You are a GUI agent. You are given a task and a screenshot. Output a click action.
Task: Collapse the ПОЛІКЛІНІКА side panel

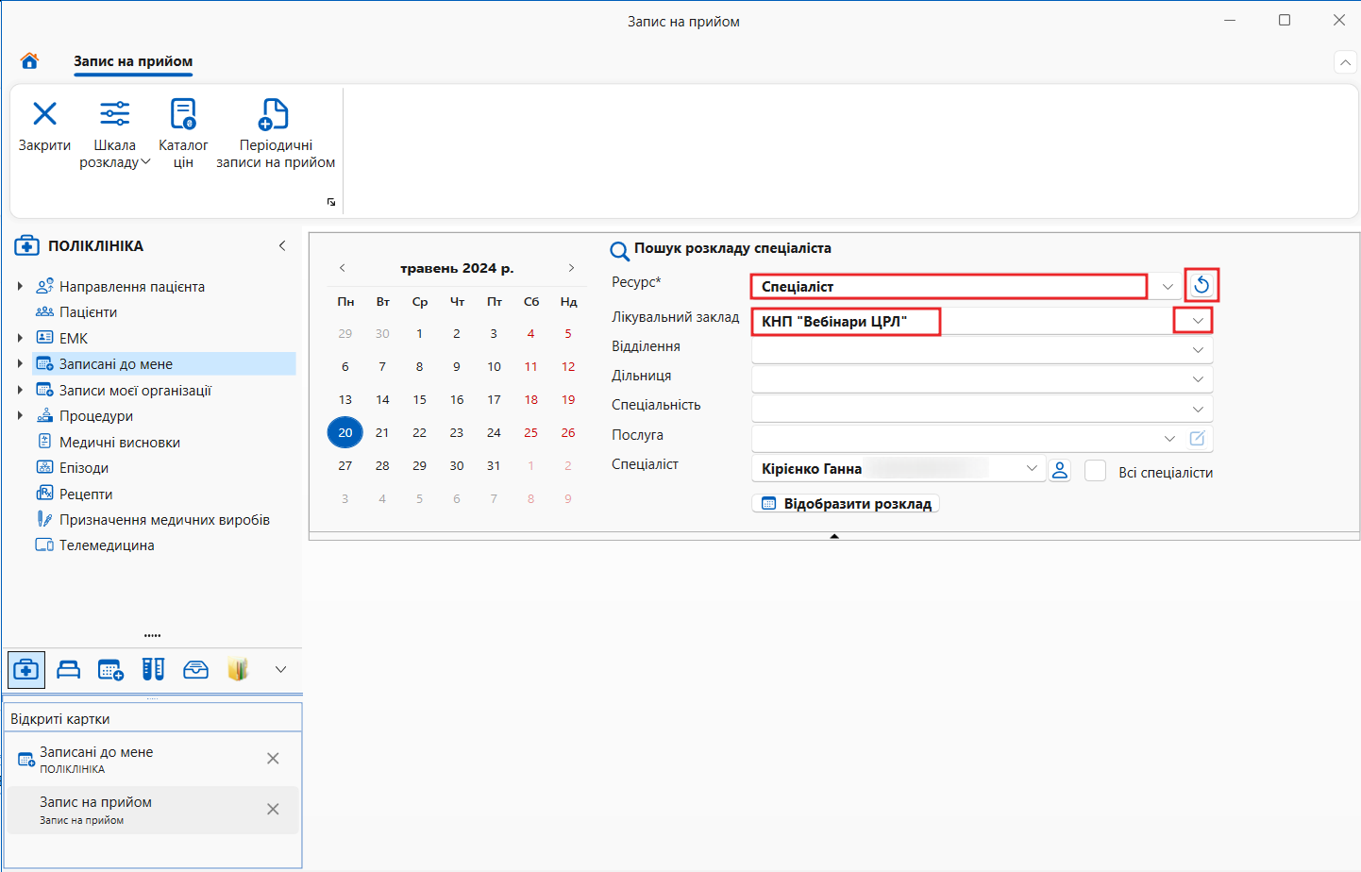(x=282, y=245)
